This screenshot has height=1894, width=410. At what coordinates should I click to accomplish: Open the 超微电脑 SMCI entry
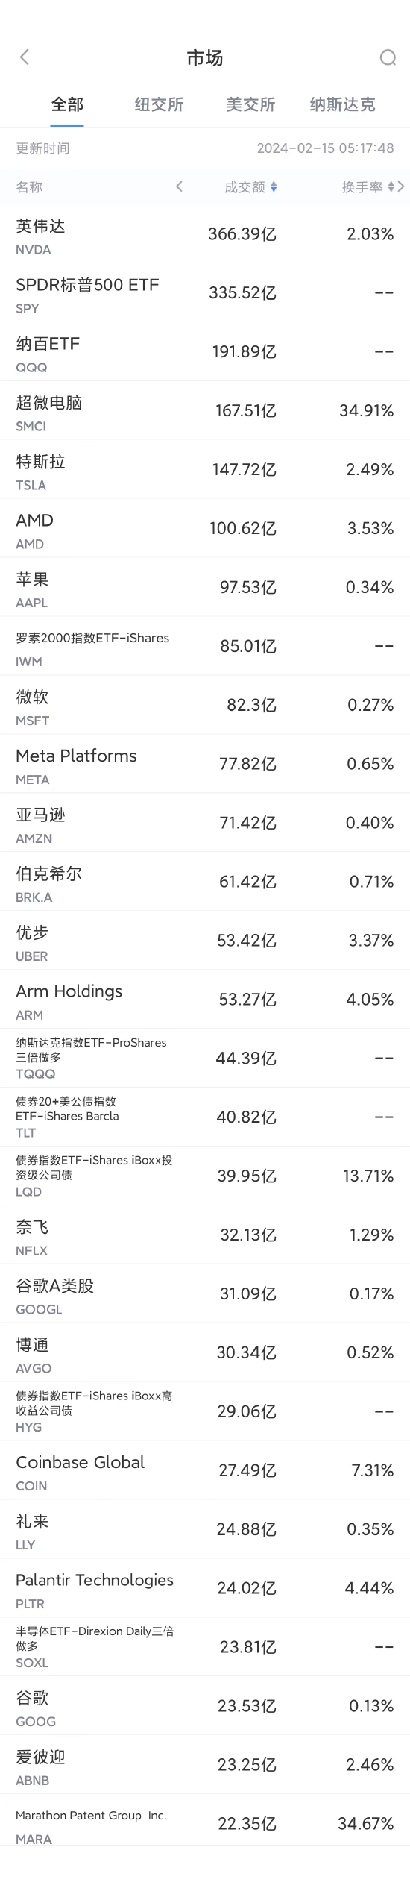coord(205,411)
